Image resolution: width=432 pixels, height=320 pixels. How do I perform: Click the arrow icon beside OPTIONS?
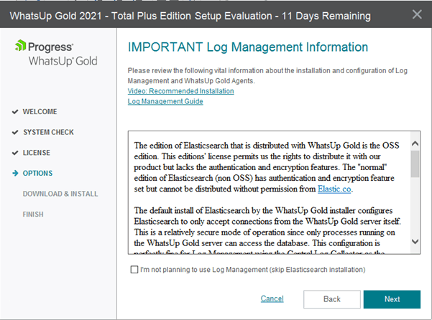pyautogui.click(x=15, y=173)
